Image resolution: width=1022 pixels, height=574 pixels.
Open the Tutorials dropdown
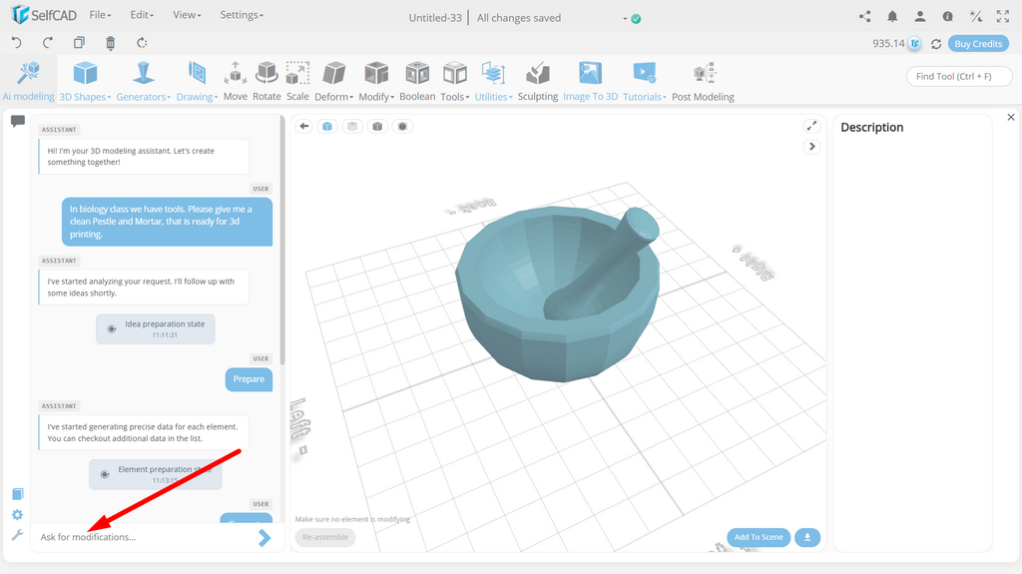644,81
